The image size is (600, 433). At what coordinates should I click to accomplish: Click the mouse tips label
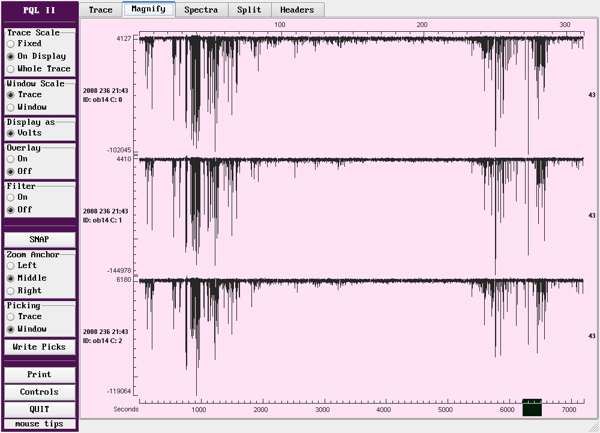coord(40,424)
